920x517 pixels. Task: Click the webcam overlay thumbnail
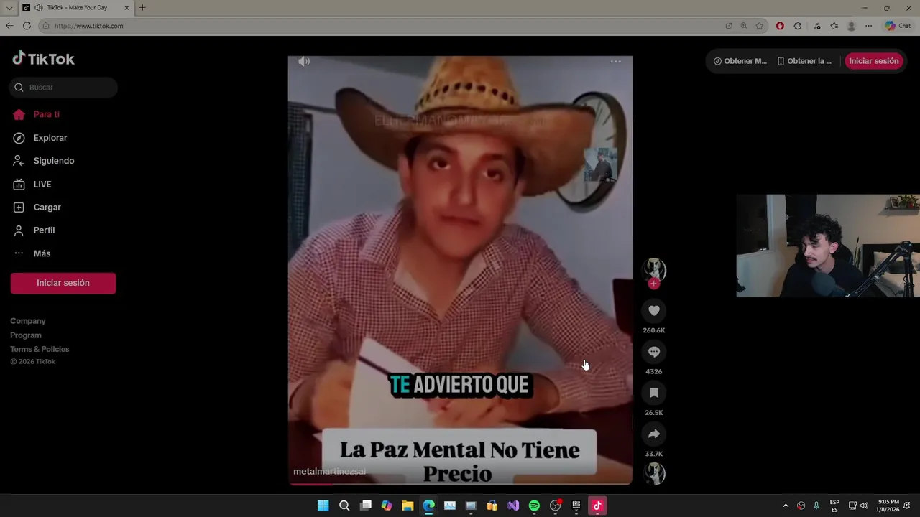pos(828,246)
